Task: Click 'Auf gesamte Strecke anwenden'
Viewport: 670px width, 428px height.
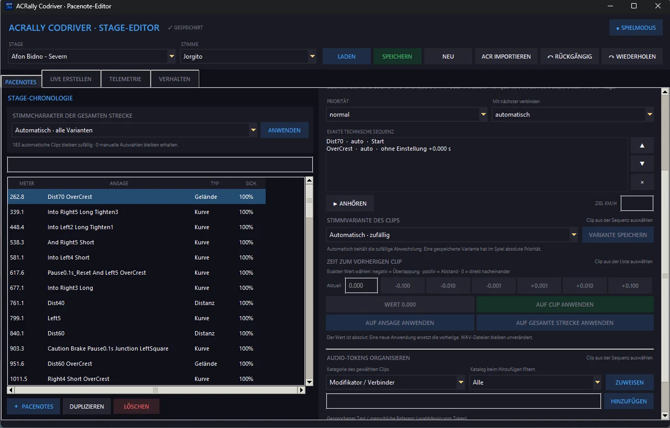Action: point(565,323)
